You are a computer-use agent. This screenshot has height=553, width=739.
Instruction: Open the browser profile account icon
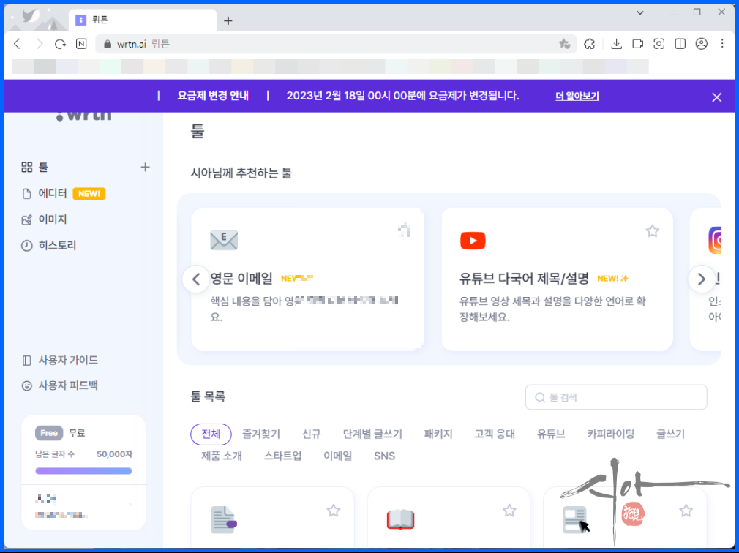[x=701, y=44]
